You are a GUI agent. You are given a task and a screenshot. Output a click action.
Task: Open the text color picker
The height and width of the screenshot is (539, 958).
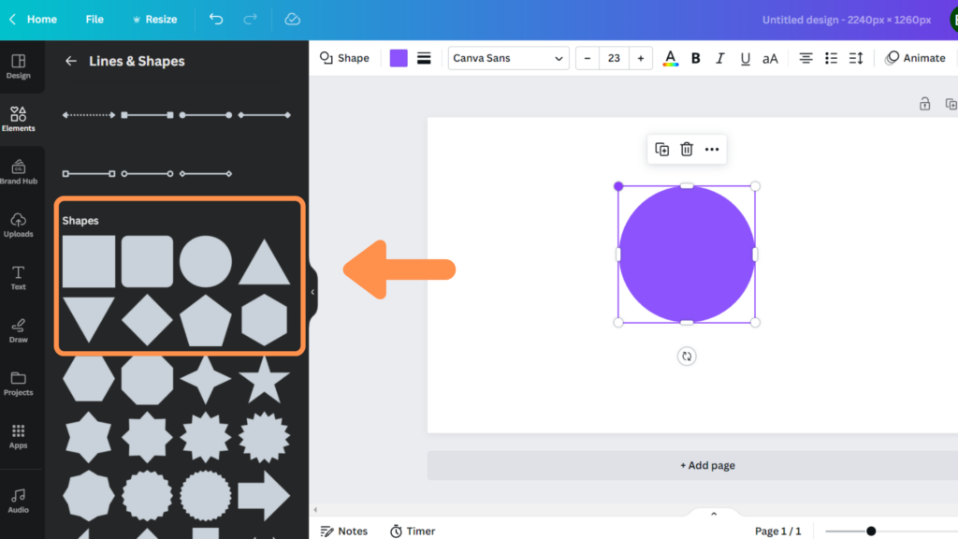(670, 58)
